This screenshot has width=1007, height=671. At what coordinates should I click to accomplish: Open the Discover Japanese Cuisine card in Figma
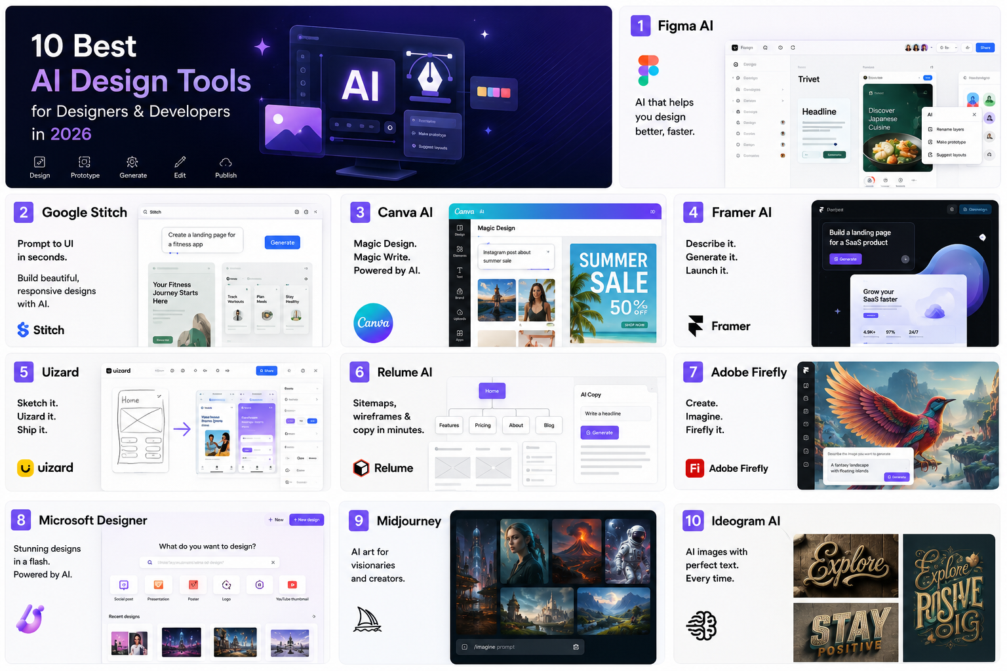pos(898,128)
